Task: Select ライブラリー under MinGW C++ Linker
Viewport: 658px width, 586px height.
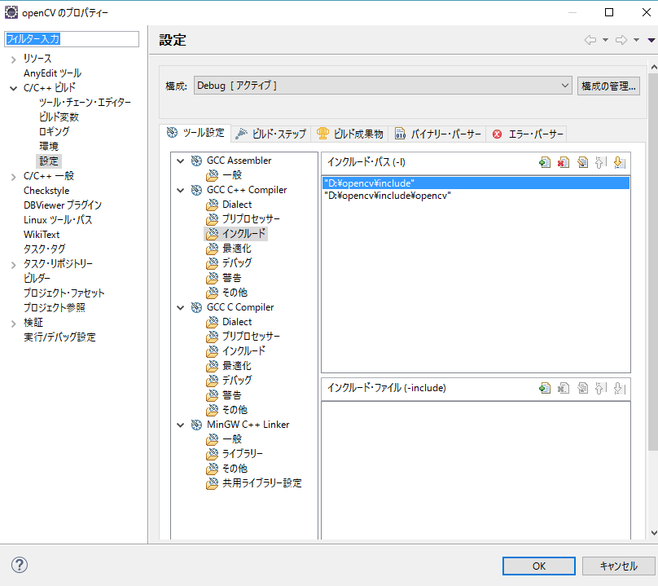Action: point(242,454)
